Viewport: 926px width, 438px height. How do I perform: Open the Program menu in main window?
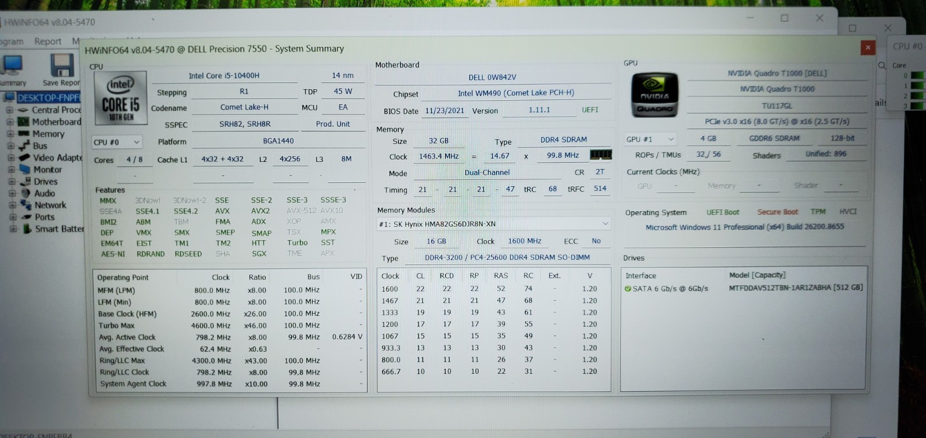tap(11, 42)
